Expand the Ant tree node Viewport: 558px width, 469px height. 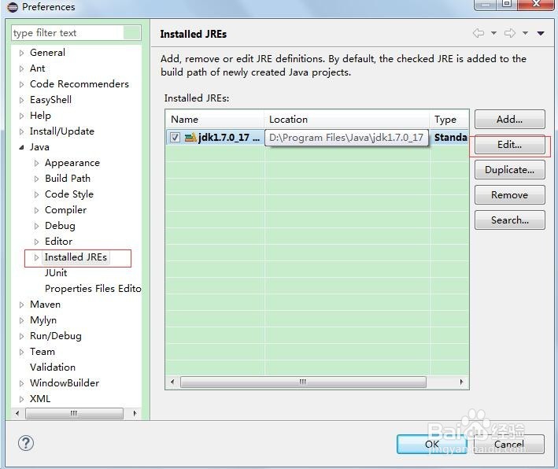pyautogui.click(x=21, y=68)
